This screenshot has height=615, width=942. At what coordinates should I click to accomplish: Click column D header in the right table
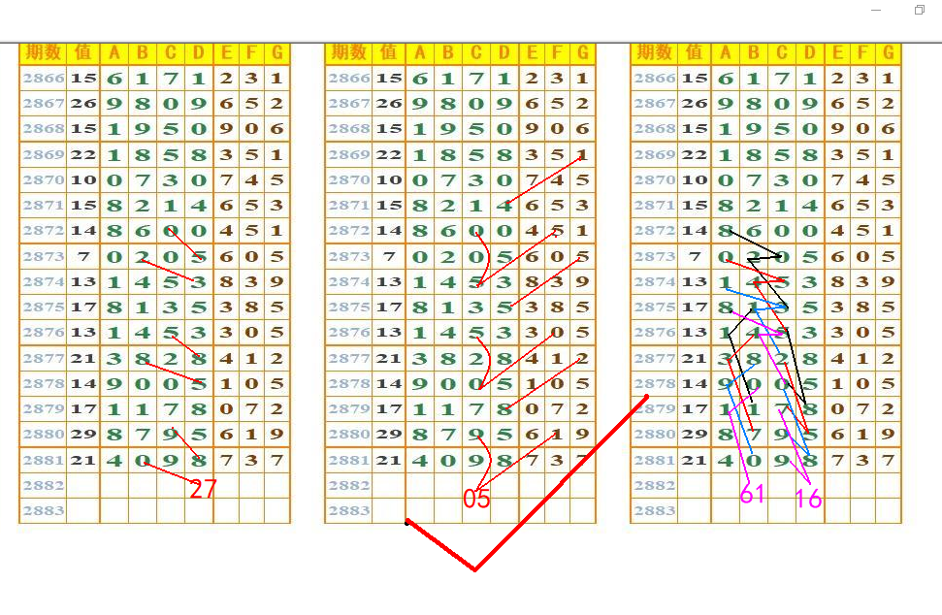[x=810, y=52]
